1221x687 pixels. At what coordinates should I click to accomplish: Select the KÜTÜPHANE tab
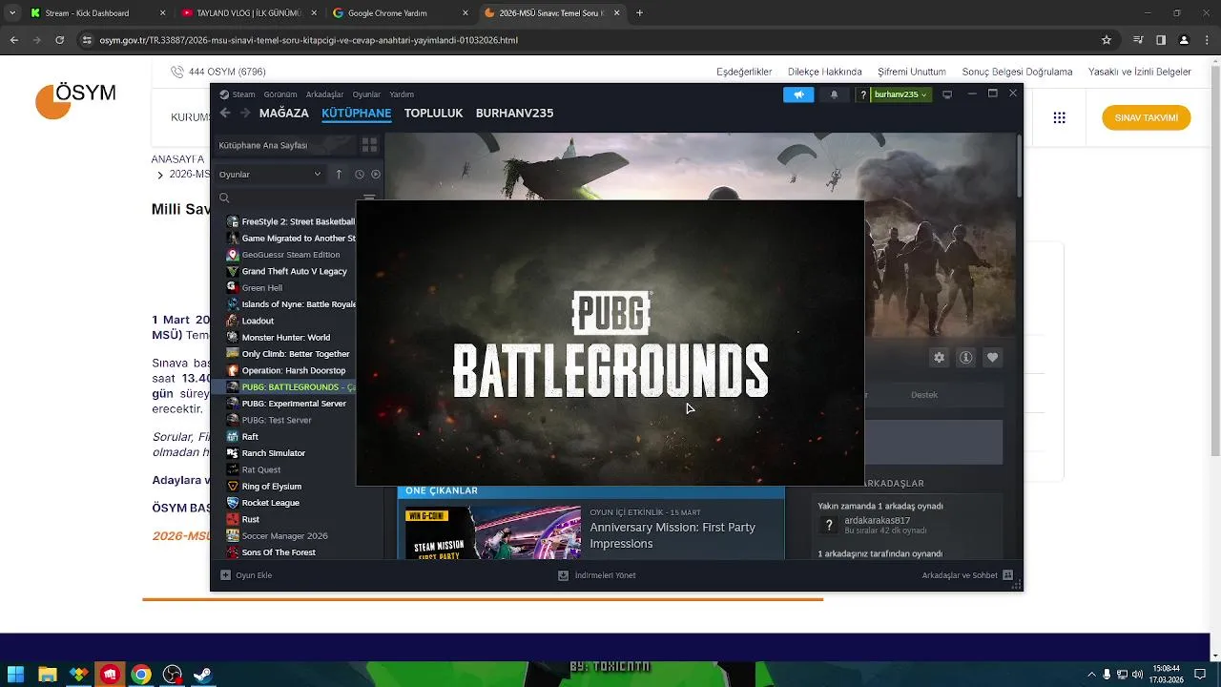click(x=356, y=113)
